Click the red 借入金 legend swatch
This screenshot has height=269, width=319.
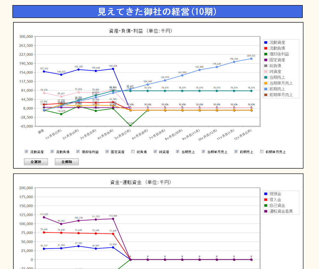[266, 200]
